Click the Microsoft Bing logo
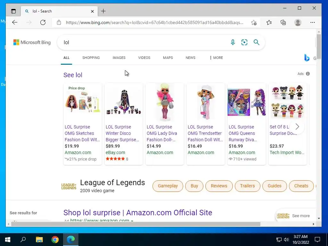 pyautogui.click(x=32, y=42)
